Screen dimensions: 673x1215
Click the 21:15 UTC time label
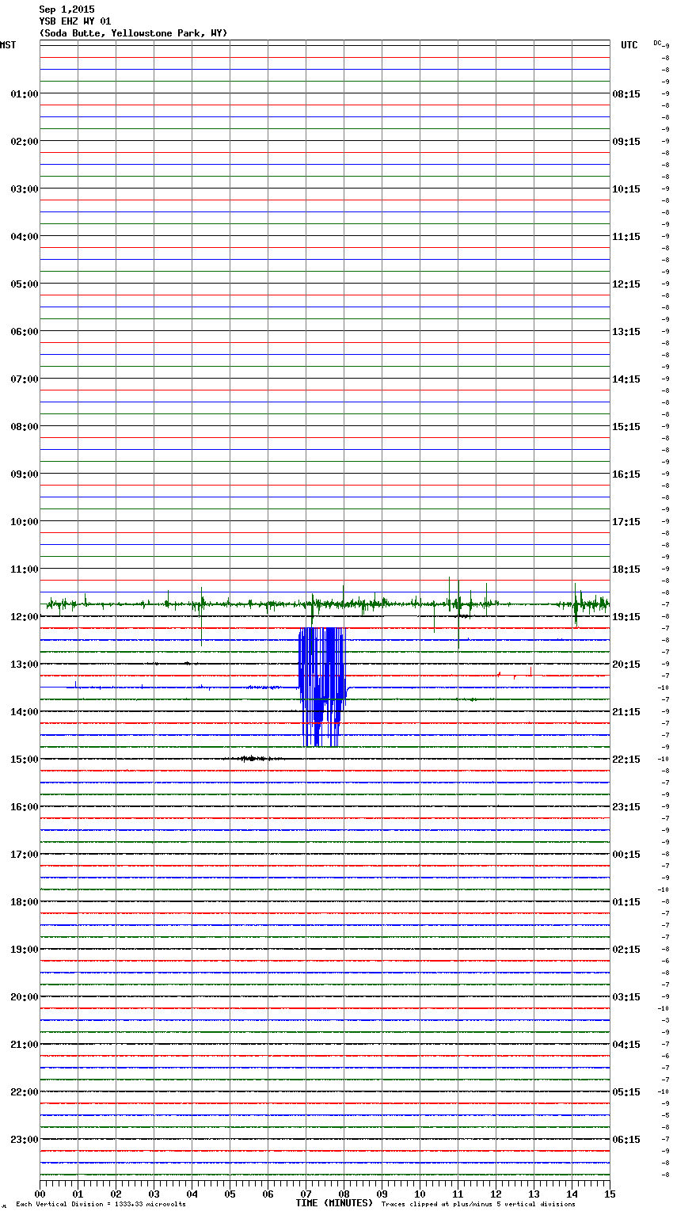[626, 712]
